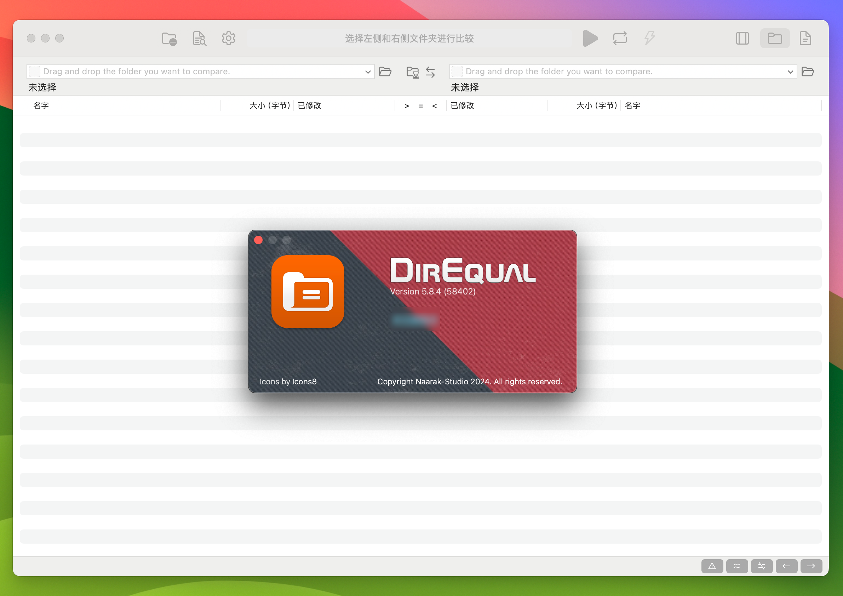Toggle the not-equal filter button

point(762,566)
